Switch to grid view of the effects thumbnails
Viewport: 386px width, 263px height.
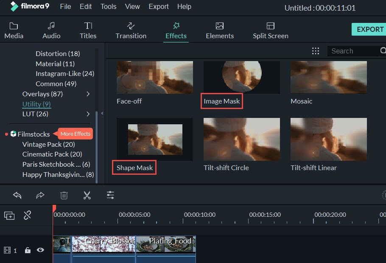click(315, 51)
